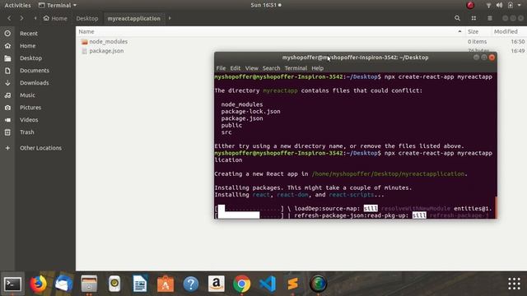Open the Files manager in the dock

point(89,284)
